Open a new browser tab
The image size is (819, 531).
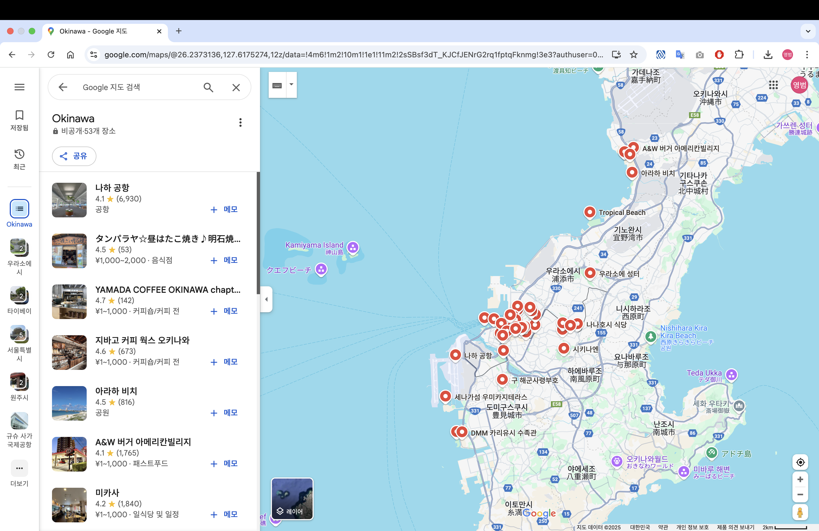(x=178, y=31)
